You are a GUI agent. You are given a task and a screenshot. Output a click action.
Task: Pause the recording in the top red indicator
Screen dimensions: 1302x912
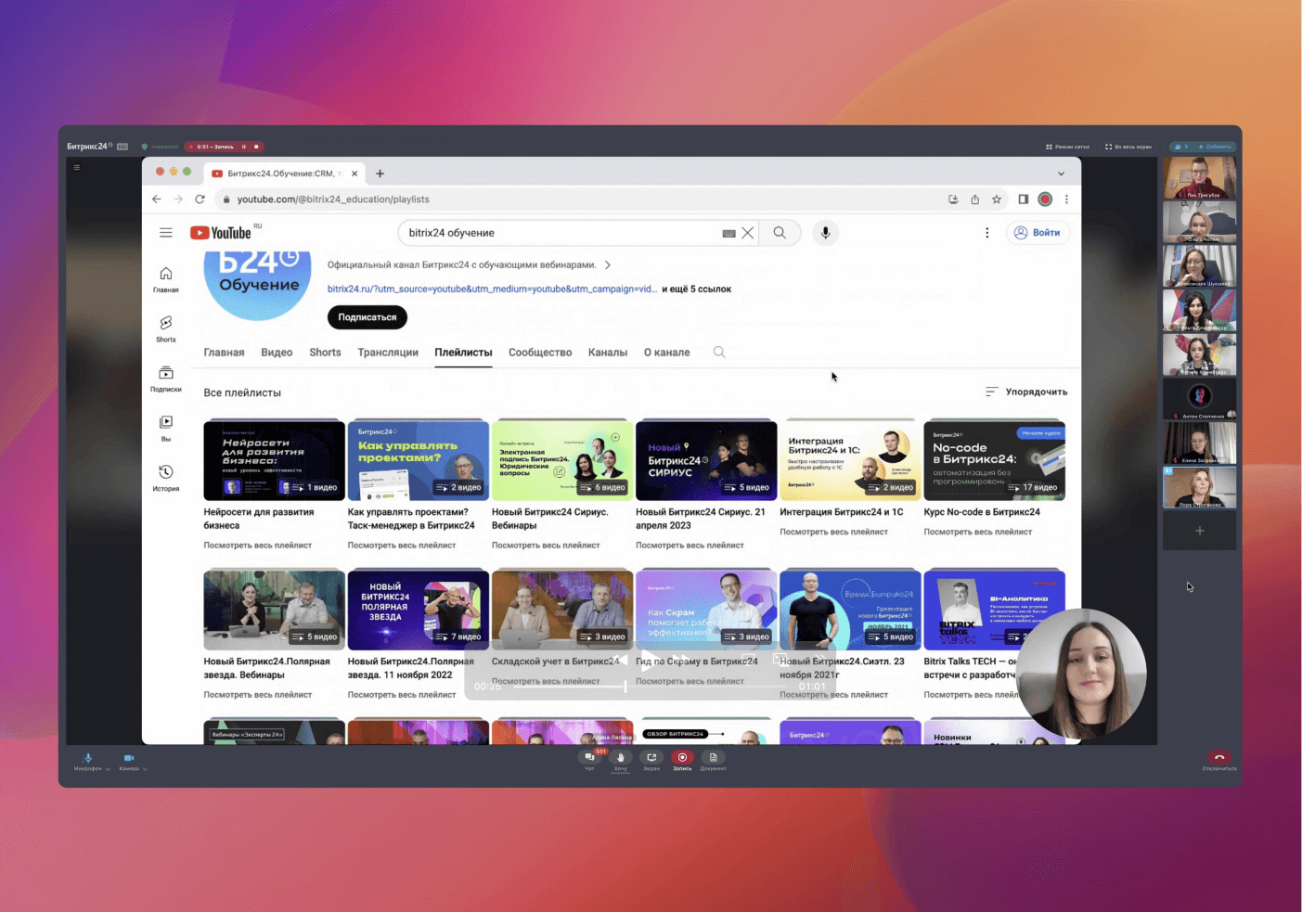pos(244,147)
